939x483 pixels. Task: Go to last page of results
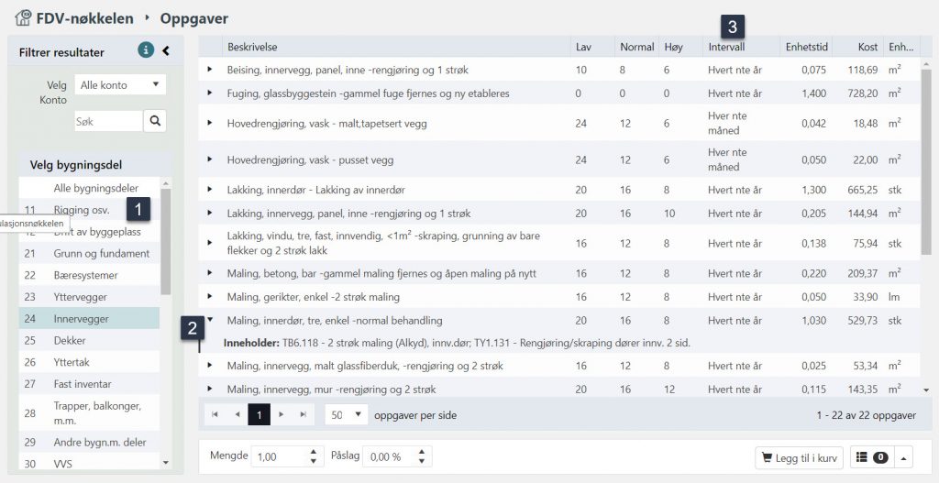pyautogui.click(x=303, y=414)
